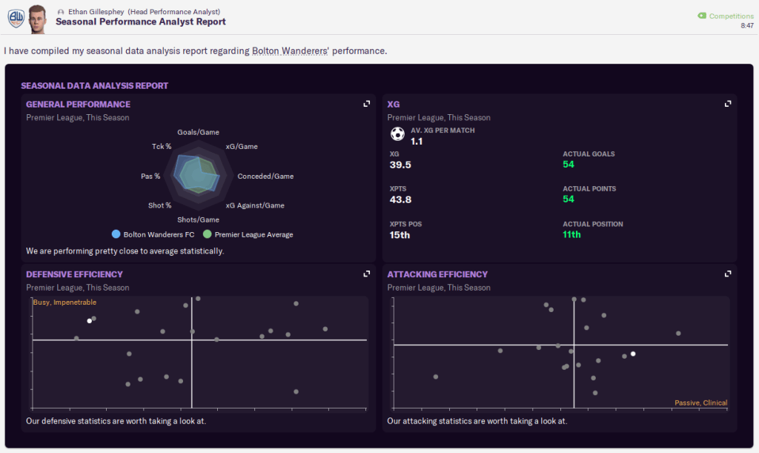Open the General Performance section title
The image size is (759, 453).
pos(78,105)
